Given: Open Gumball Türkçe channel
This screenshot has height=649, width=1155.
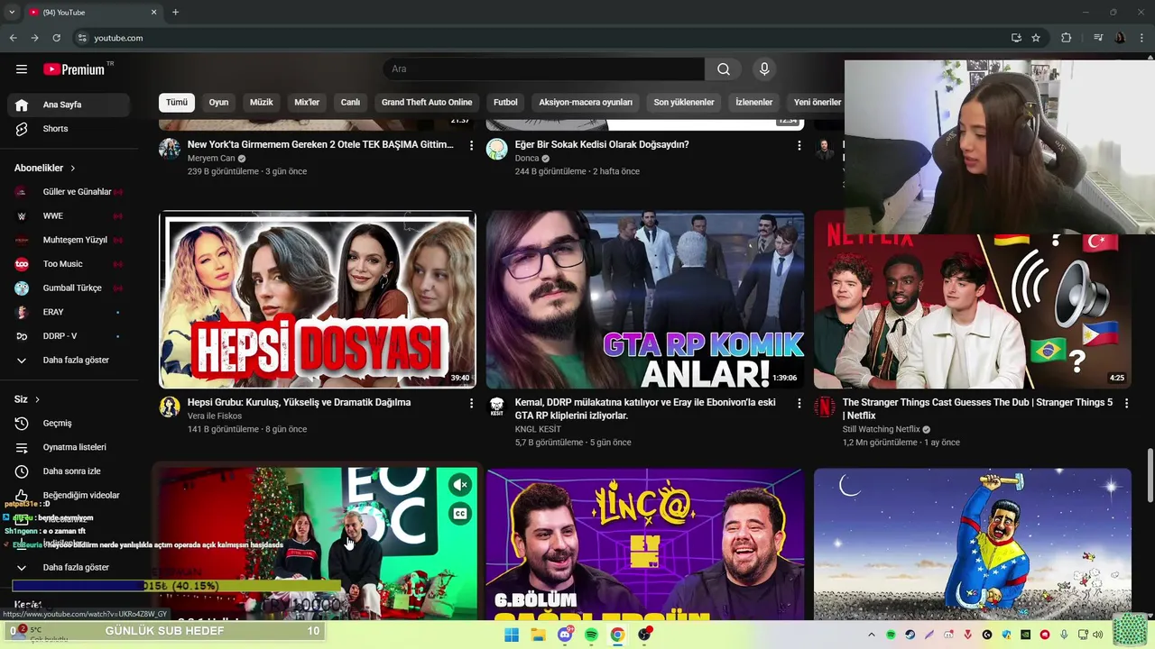Looking at the screenshot, I should coord(68,288).
